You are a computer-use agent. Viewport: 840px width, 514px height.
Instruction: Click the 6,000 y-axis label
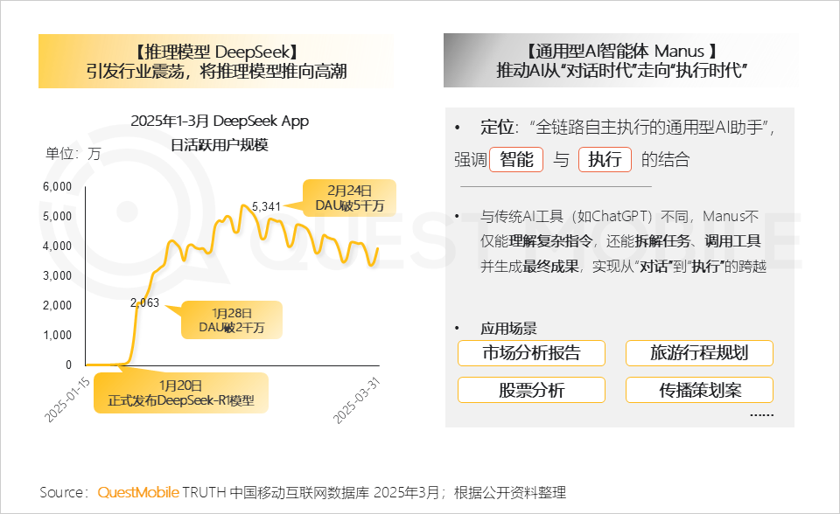pos(58,187)
